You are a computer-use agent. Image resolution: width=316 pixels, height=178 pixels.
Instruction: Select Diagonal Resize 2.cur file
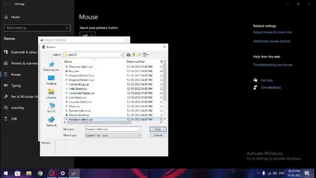(x=81, y=80)
